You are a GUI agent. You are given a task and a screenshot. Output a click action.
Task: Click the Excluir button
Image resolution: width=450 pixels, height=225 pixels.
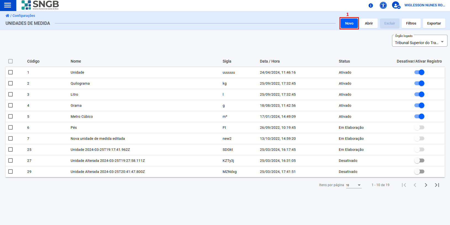390,23
